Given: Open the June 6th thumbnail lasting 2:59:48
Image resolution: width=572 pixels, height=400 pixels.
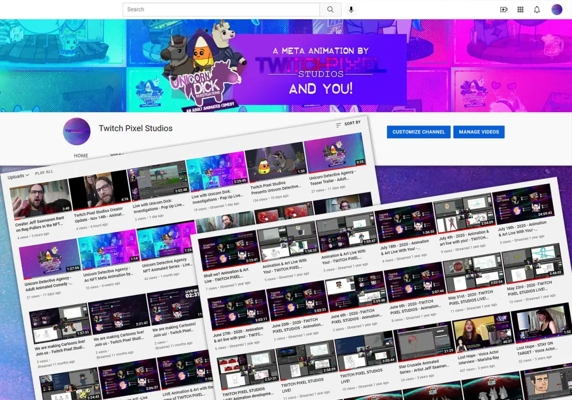Looking at the screenshot, I should pos(356,291).
